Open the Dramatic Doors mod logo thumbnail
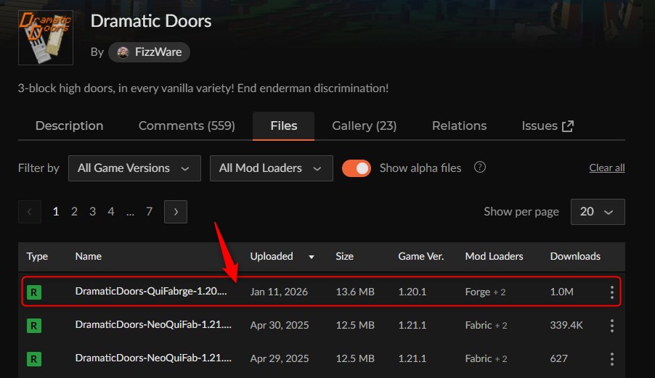This screenshot has height=378, width=655. pos(46,38)
